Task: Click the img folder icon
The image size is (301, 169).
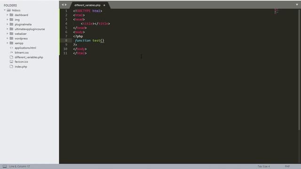Action: [x=11, y=20]
